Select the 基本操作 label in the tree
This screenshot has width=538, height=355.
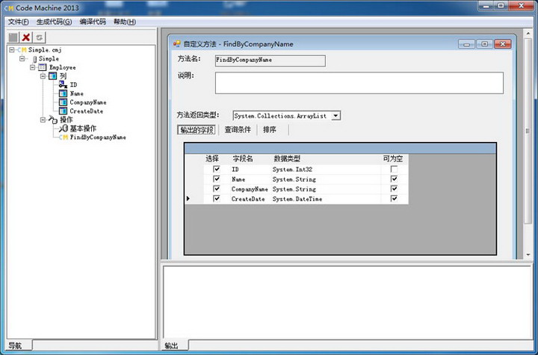click(x=83, y=129)
